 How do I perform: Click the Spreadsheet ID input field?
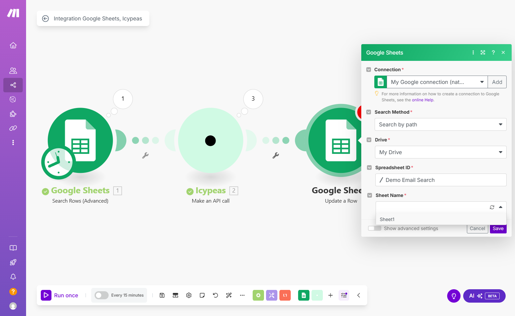tap(441, 180)
